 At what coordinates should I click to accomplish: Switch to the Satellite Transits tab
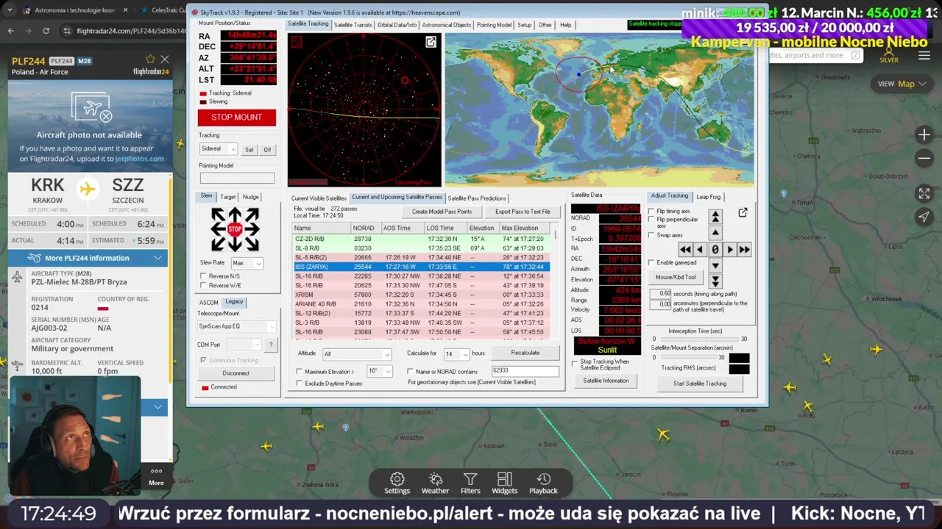coord(353,25)
